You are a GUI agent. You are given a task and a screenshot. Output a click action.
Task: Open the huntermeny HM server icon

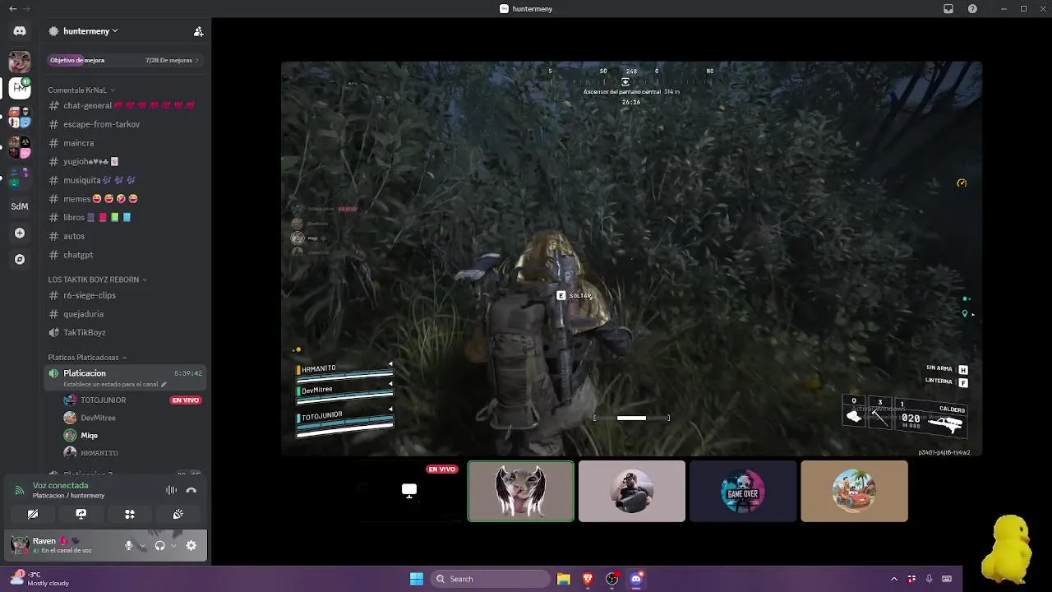pyautogui.click(x=20, y=87)
